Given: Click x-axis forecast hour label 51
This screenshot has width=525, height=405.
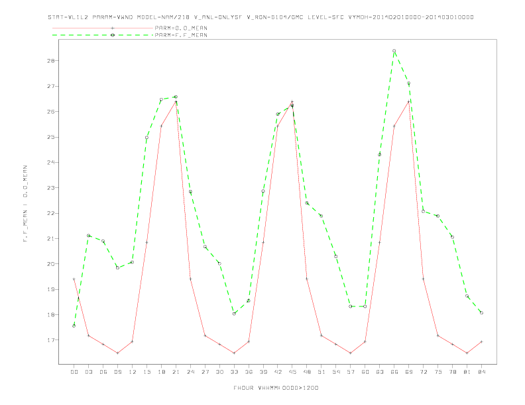Looking at the screenshot, I should [321, 372].
